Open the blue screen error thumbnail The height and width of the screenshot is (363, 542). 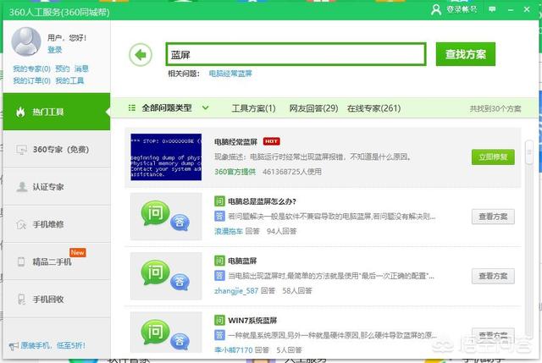coord(166,157)
